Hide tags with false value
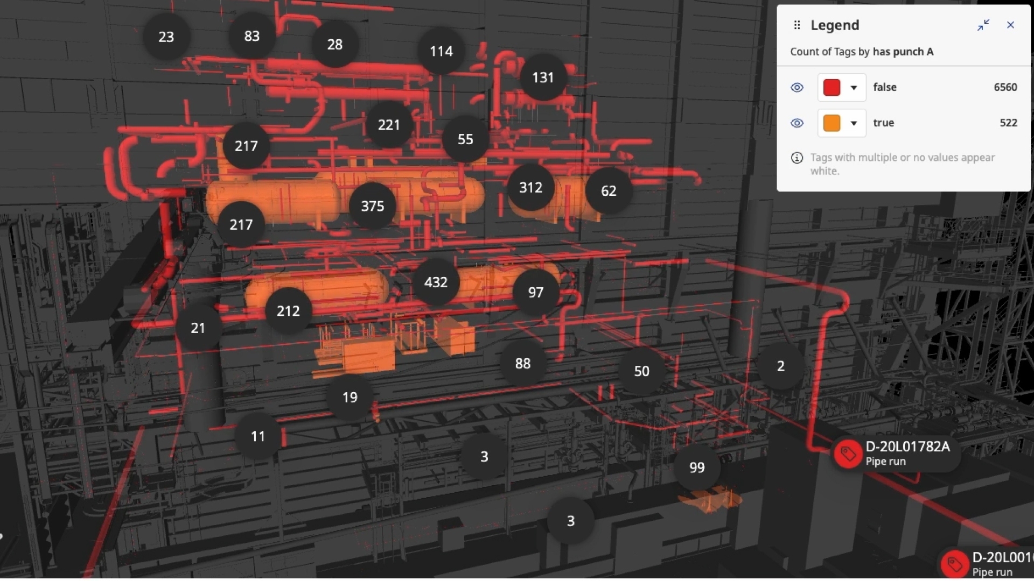Screen dimensions: 1034x581 (x=797, y=87)
